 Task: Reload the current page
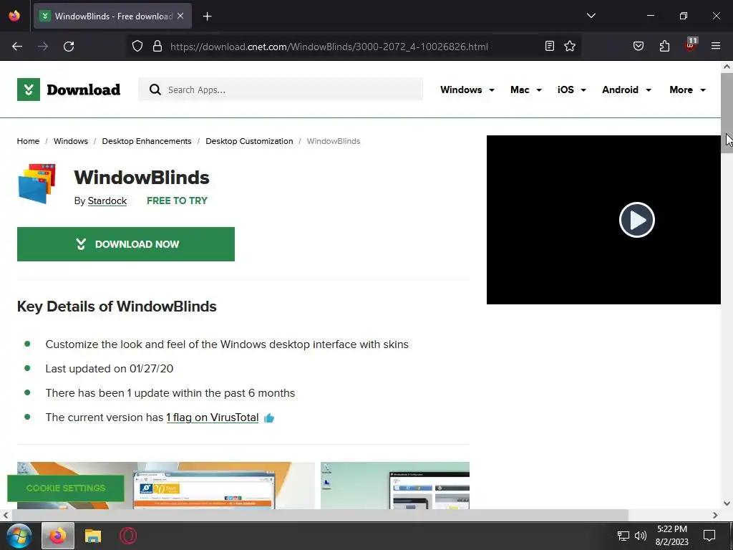(69, 47)
